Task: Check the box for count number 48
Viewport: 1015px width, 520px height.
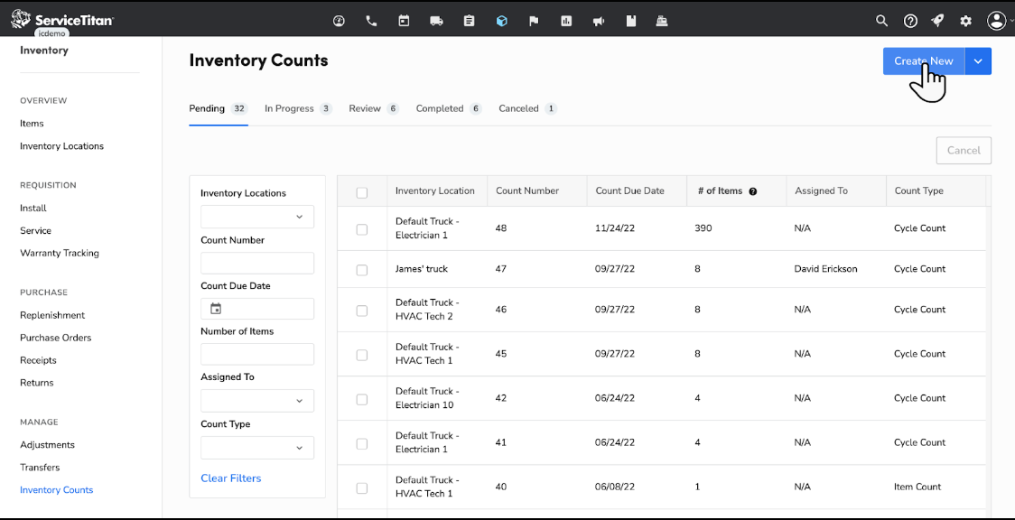Action: (x=362, y=229)
